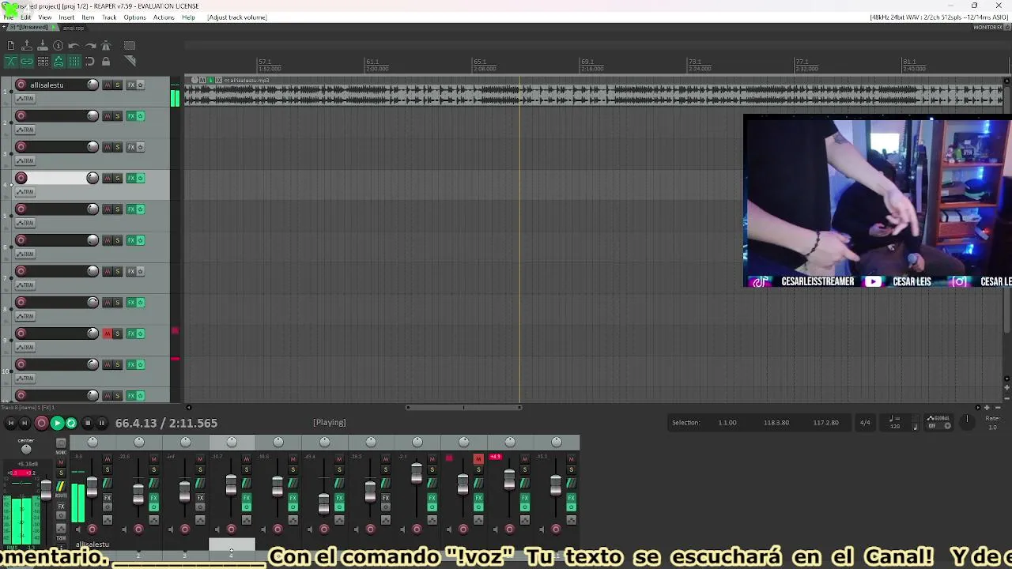
Task: Toggle move envelope points with items icon
Action: pos(59,61)
